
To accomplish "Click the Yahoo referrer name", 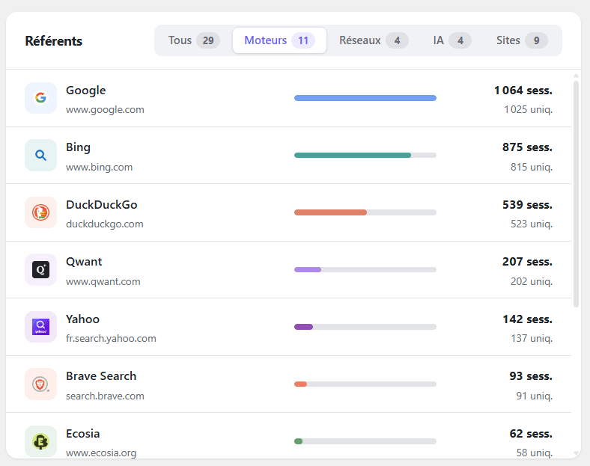I will 83,319.
